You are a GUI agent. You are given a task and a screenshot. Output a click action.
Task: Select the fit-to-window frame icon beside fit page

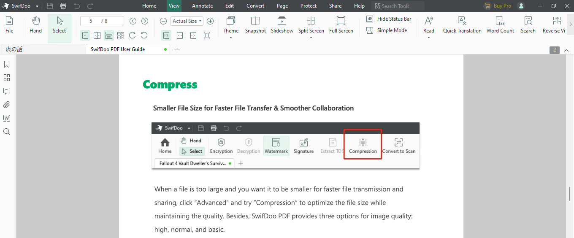[x=207, y=35]
